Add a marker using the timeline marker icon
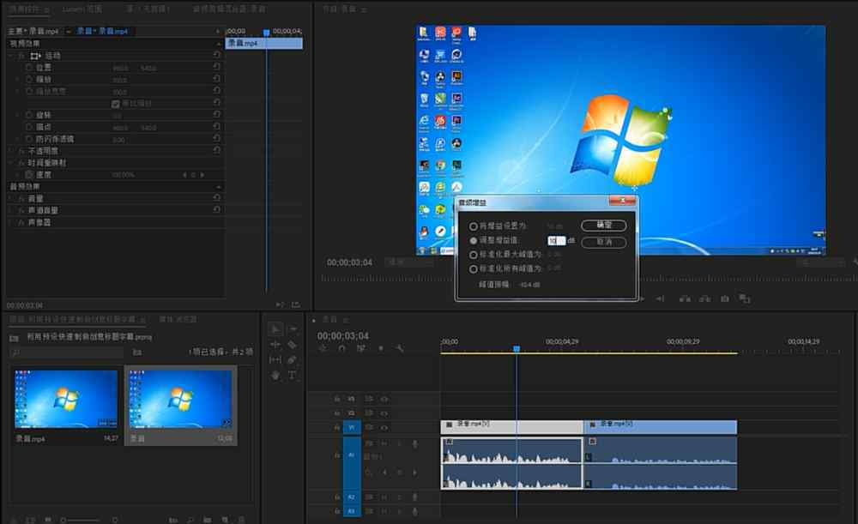 click(x=381, y=348)
